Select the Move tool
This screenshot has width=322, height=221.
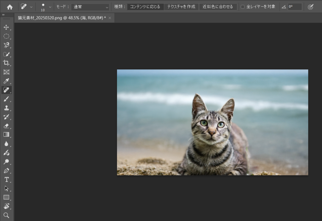(x=6, y=27)
